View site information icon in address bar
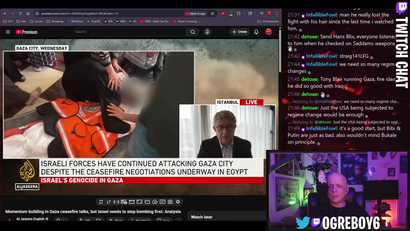This screenshot has height=231, width=410. pyautogui.click(x=37, y=13)
